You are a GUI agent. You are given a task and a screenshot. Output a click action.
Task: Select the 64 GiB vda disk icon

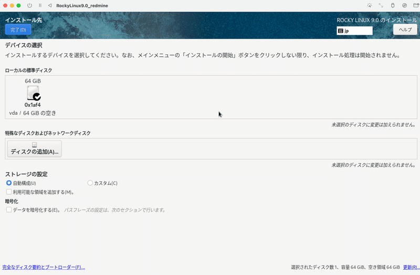pos(33,93)
